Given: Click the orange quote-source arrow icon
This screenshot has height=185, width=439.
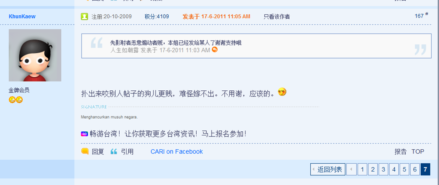Looking at the screenshot, I should [215, 50].
